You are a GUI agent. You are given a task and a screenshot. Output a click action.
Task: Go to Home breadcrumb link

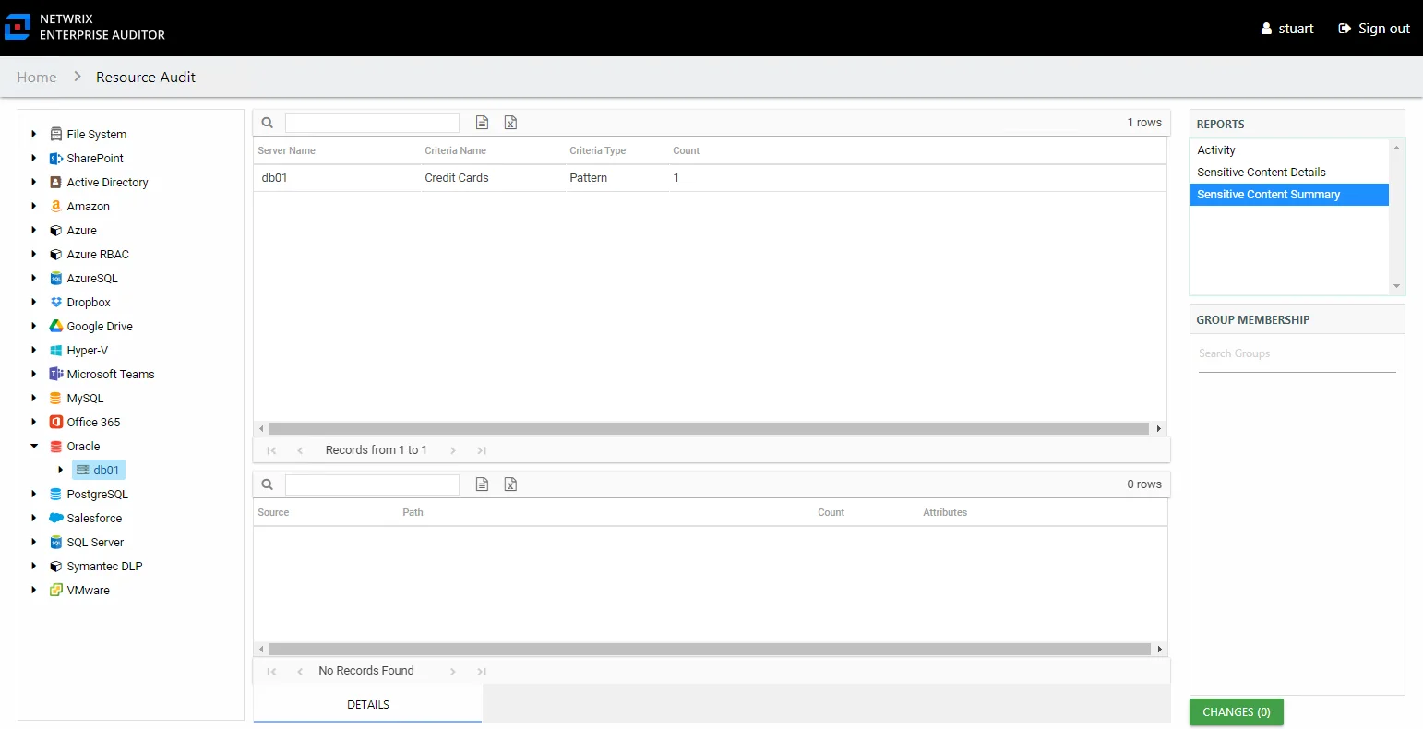[37, 78]
